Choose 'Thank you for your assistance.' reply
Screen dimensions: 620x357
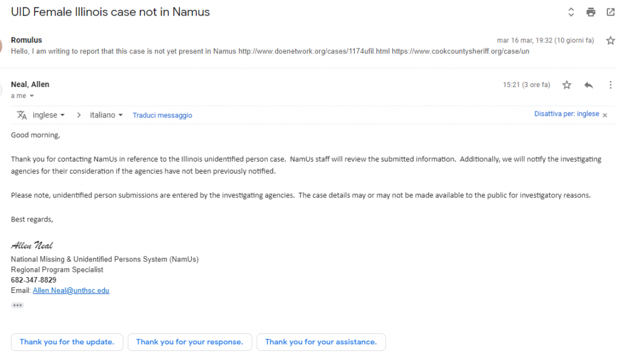pyautogui.click(x=321, y=342)
